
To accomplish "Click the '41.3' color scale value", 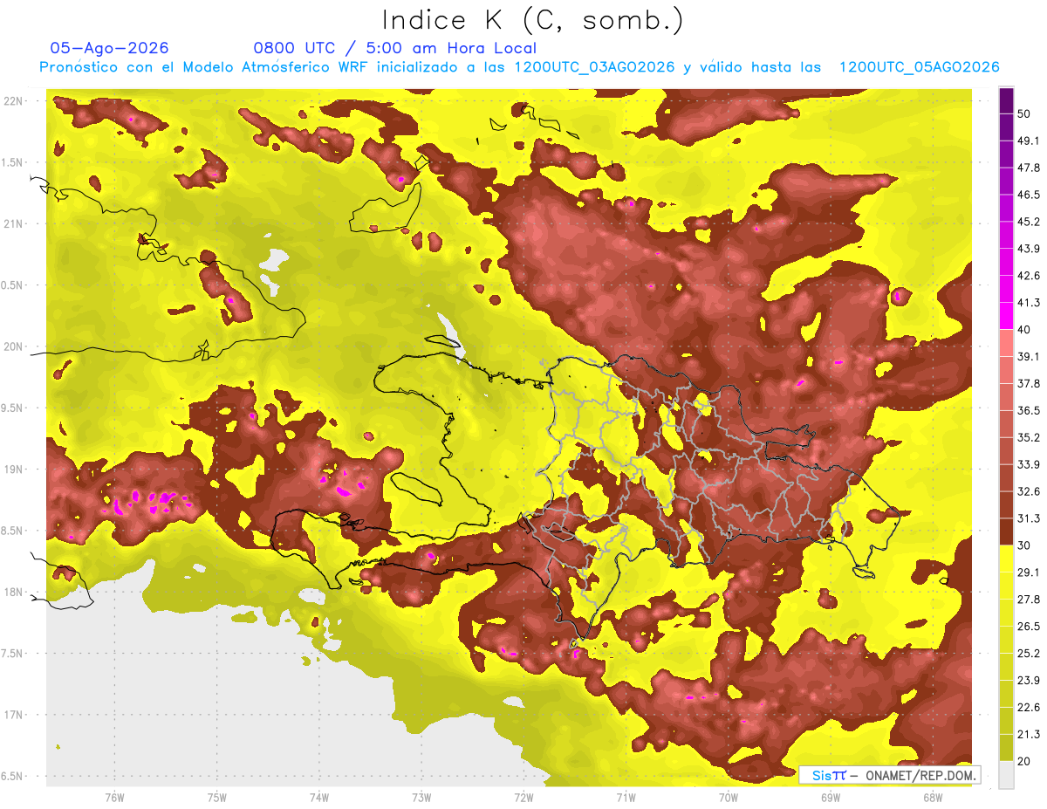I will coord(1029,303).
